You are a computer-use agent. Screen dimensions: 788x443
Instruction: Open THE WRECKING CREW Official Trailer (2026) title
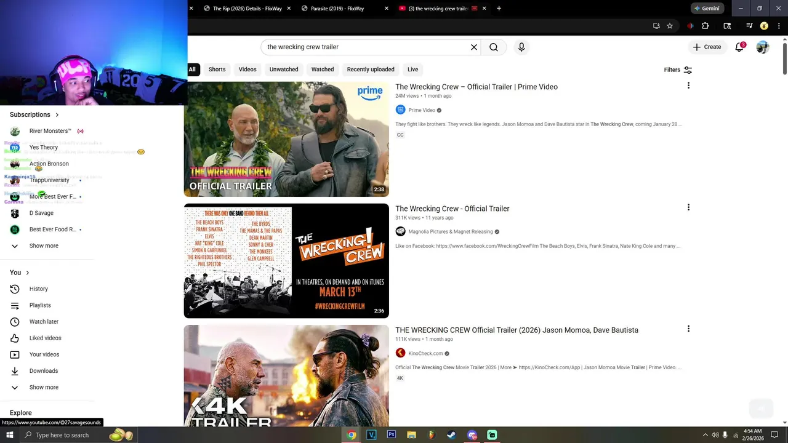[x=517, y=330]
